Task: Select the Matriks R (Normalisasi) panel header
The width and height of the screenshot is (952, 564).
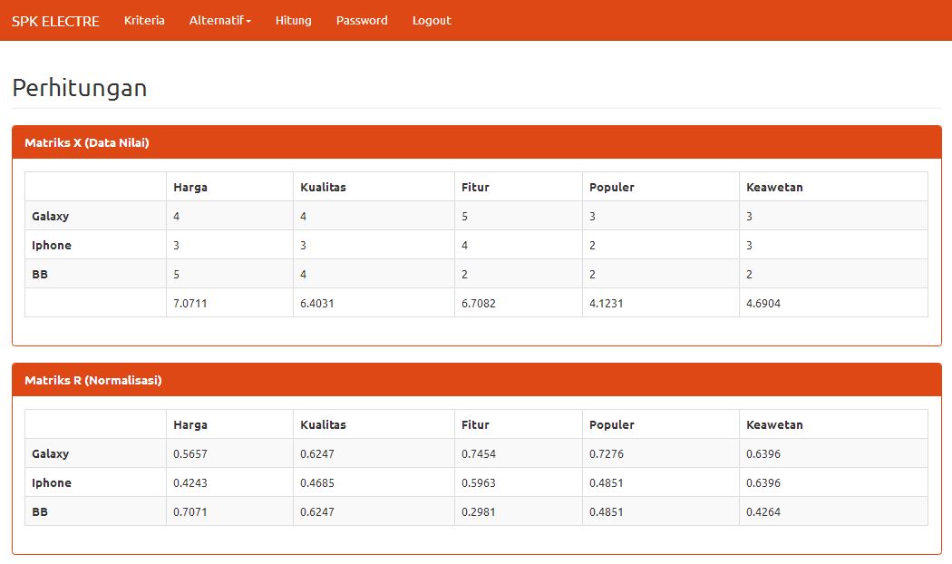Action: (x=93, y=380)
